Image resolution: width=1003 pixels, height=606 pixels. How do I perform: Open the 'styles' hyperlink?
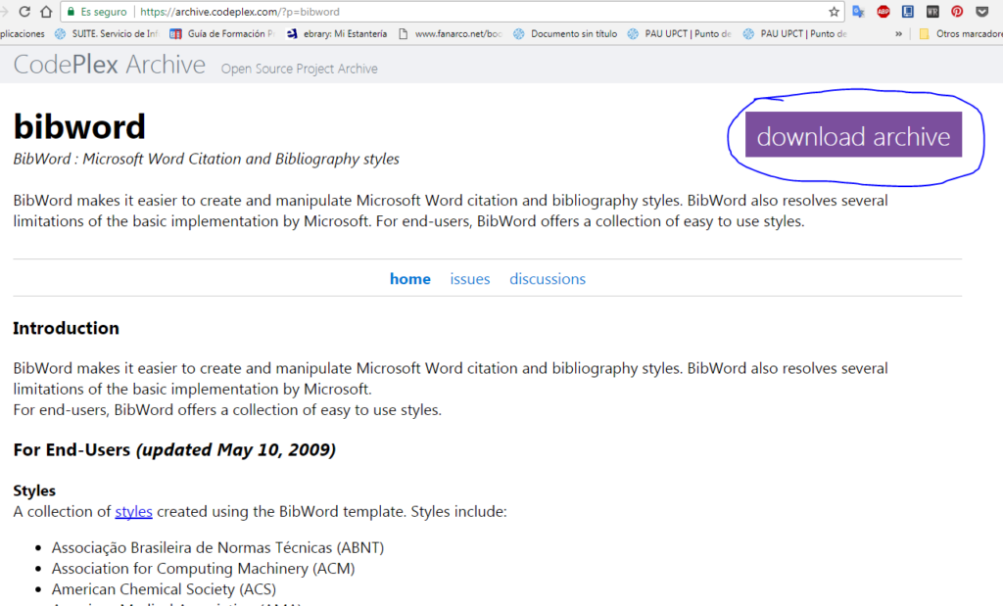(133, 511)
